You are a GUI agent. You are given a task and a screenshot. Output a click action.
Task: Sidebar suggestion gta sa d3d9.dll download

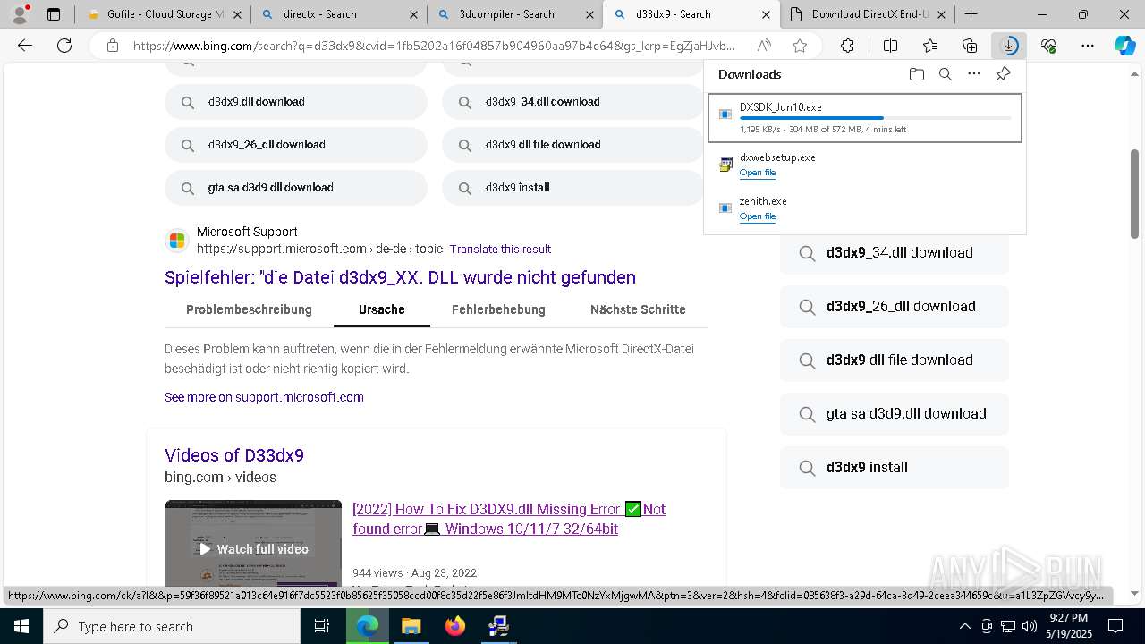click(x=895, y=414)
